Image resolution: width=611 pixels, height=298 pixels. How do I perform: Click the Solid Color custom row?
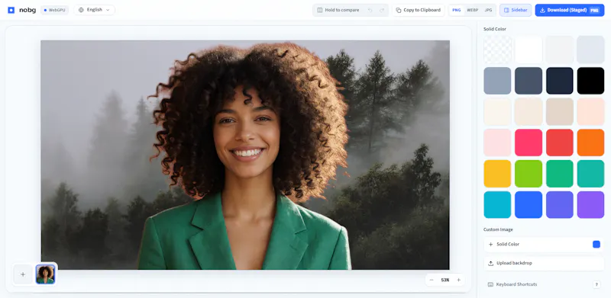pos(544,245)
